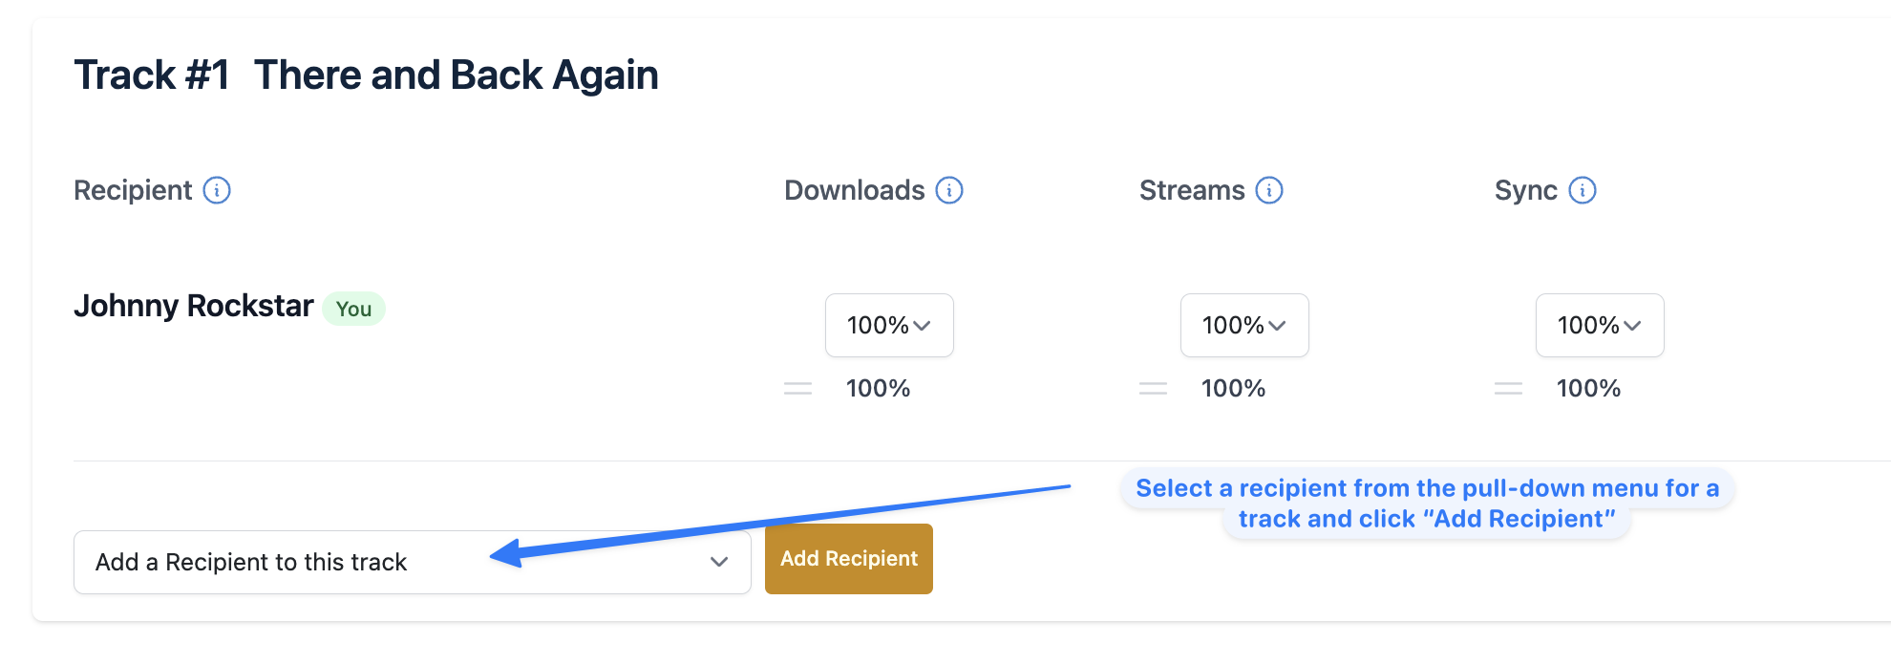Click the equals icon under Streams dropdown
This screenshot has width=1891, height=665.
pyautogui.click(x=1153, y=388)
